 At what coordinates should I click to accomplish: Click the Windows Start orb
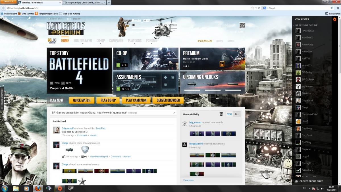(5, 188)
